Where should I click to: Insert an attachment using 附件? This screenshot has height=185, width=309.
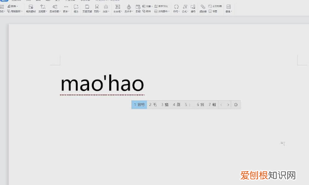[146, 11]
